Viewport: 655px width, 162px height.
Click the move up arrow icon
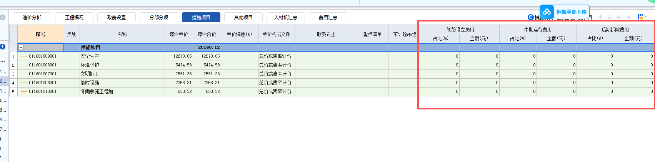pos(600,17)
